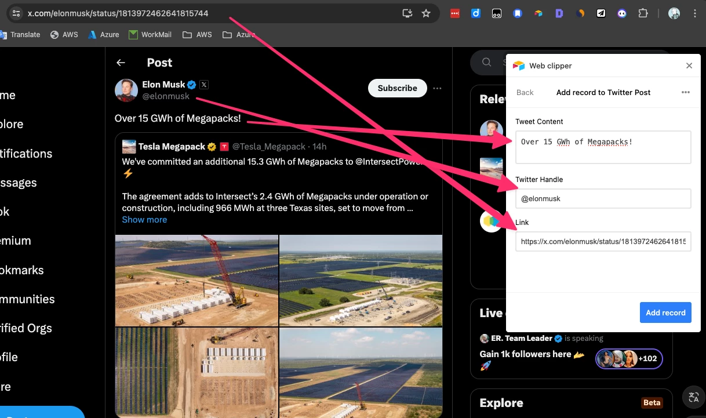Click the gold verified badge on Tesla Megapack
Image resolution: width=706 pixels, height=418 pixels.
212,147
